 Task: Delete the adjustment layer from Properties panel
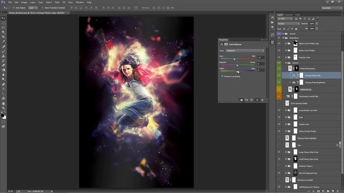pos(262,100)
